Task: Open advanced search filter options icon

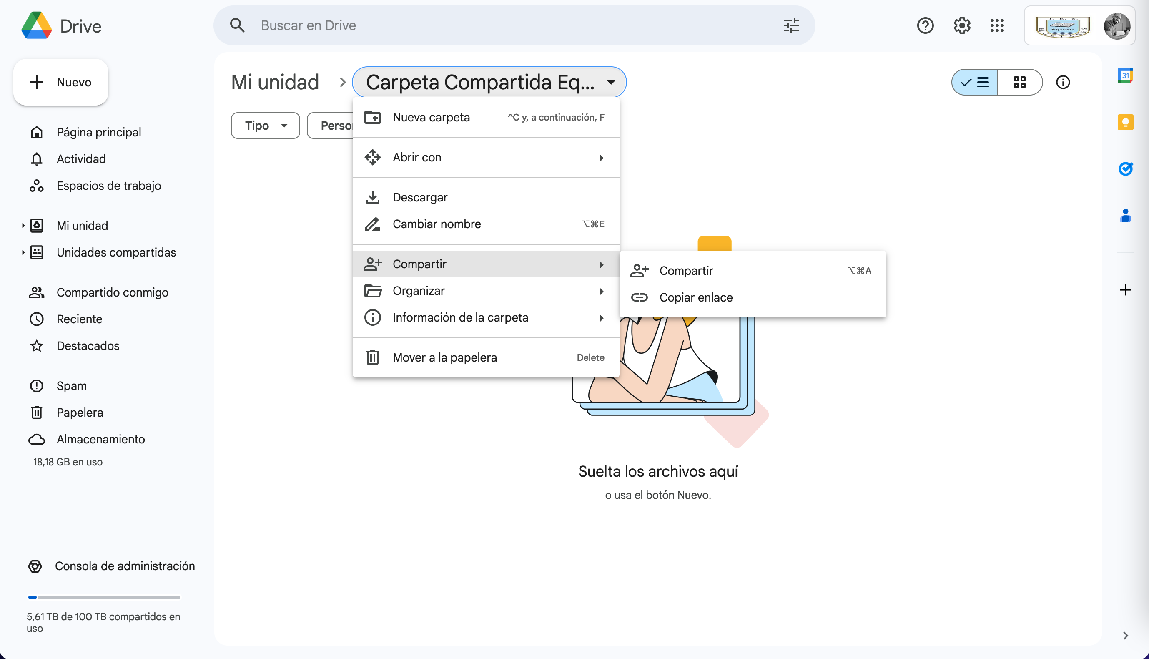Action: pyautogui.click(x=791, y=25)
